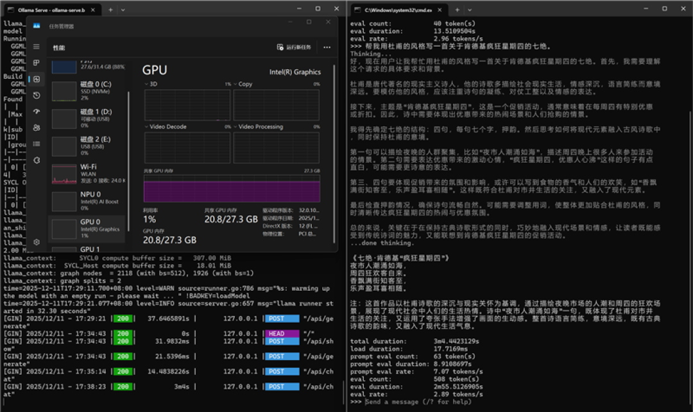
Task: Open the Task Manager hamburger navigation menu
Action: 36,47
